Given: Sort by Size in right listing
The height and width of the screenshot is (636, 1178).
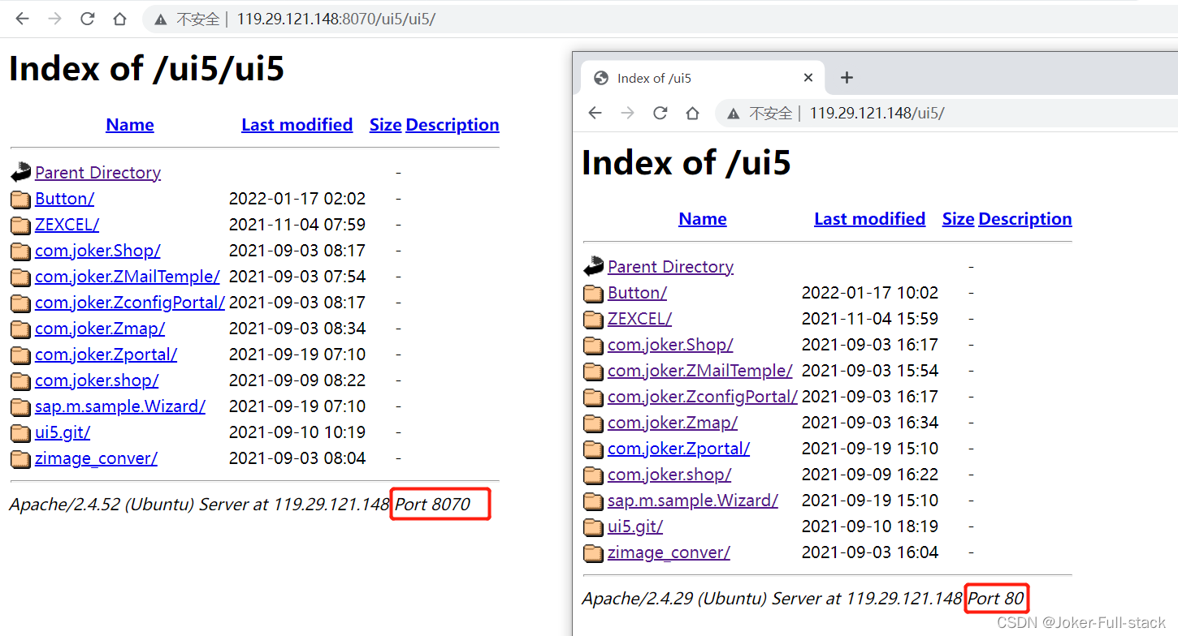Looking at the screenshot, I should tap(958, 219).
